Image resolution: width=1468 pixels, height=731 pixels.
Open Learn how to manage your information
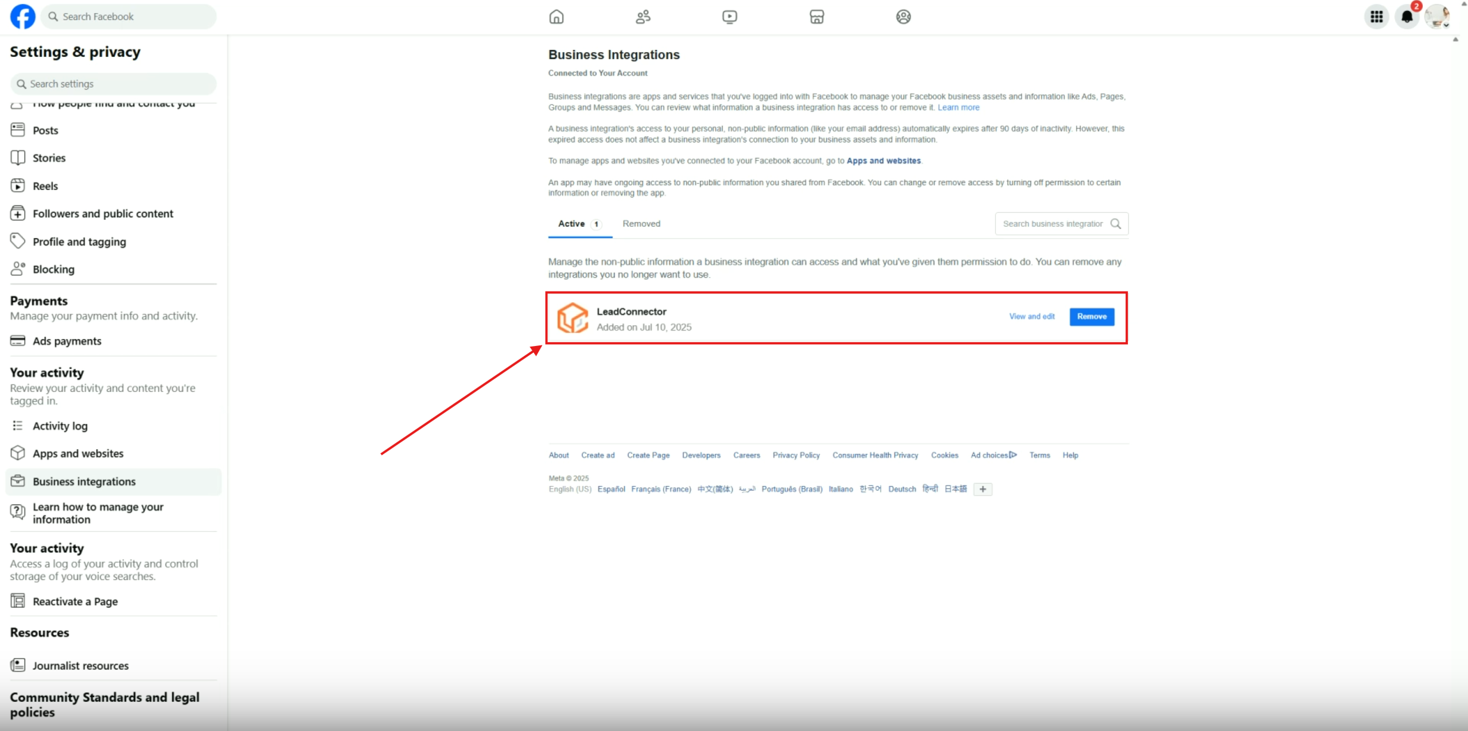[114, 513]
